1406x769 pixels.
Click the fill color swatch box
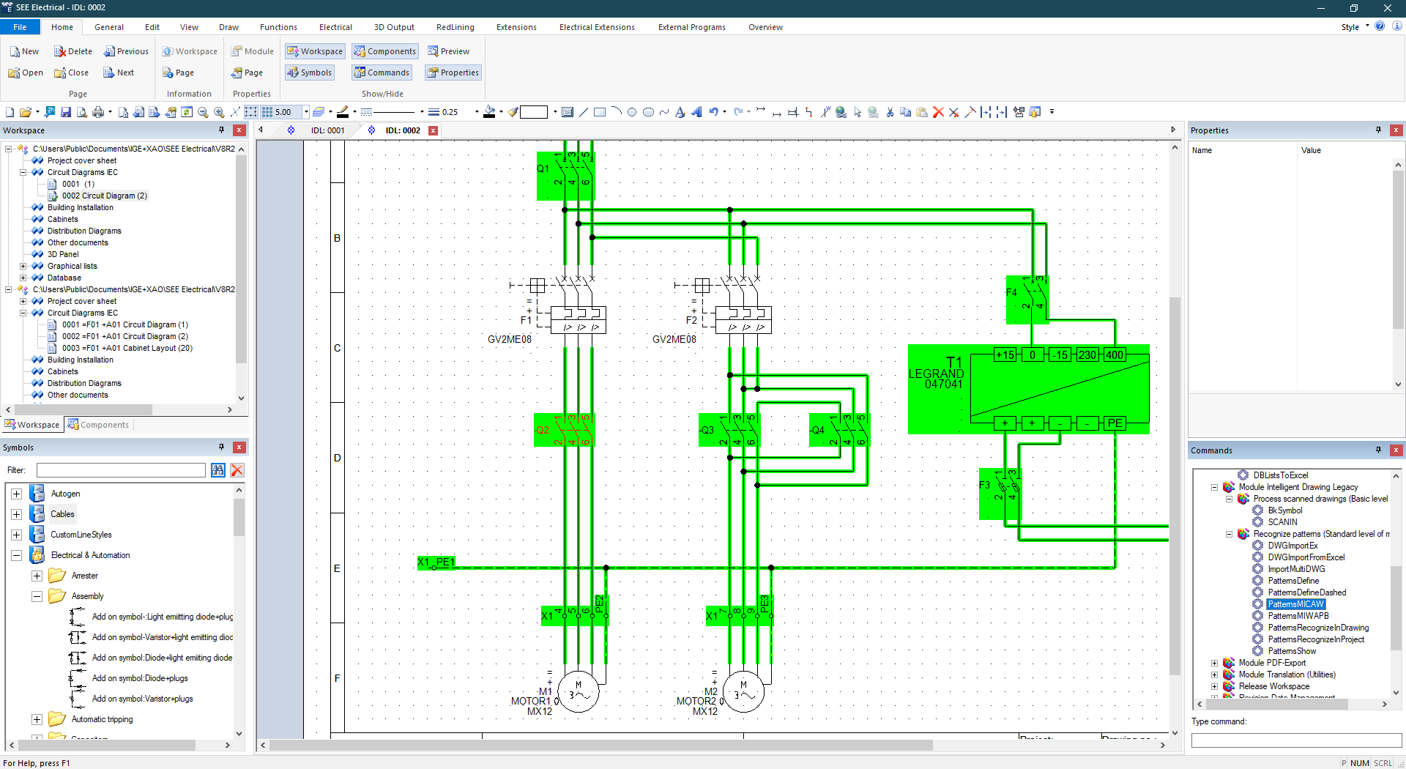click(534, 112)
